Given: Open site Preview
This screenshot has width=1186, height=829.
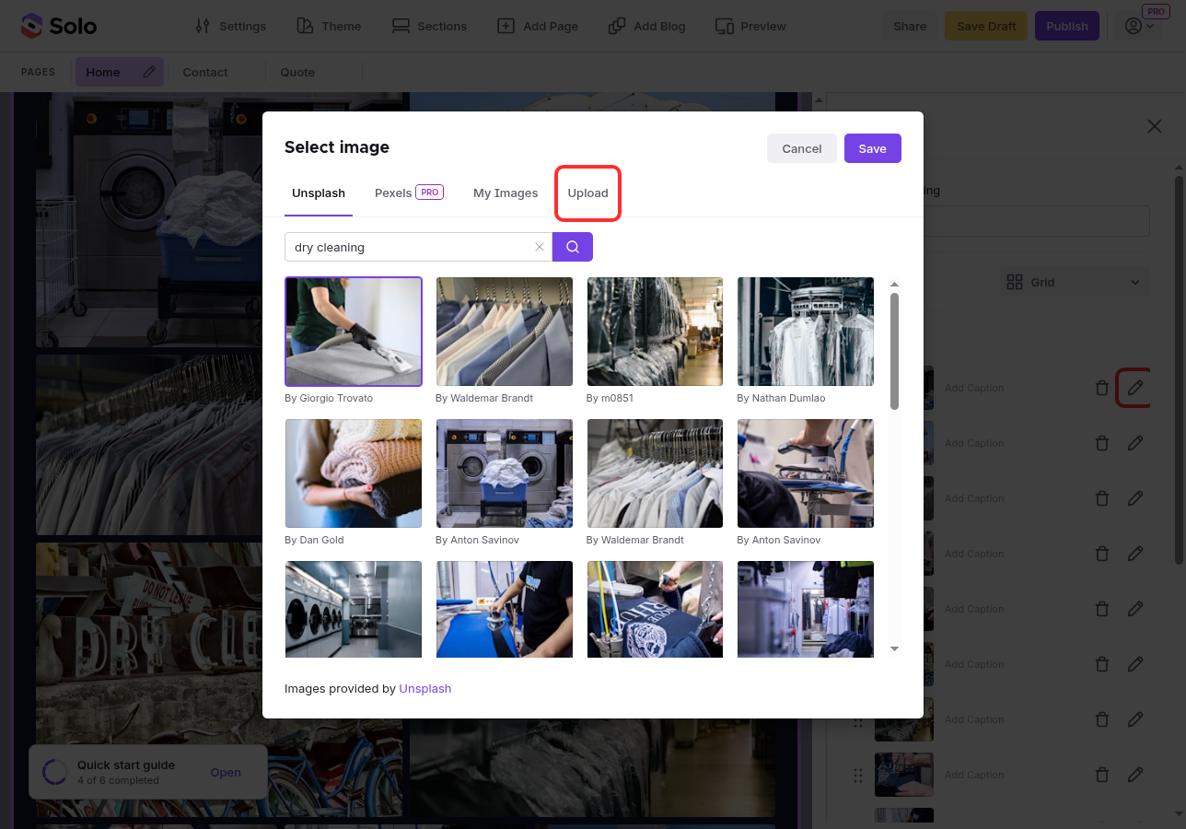Looking at the screenshot, I should [750, 26].
